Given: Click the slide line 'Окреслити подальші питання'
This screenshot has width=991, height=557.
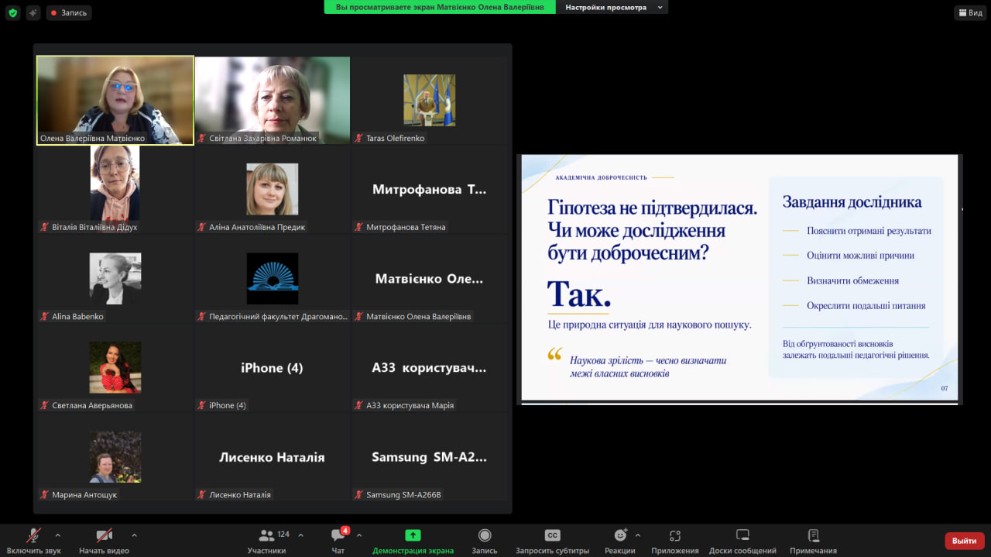Looking at the screenshot, I should [866, 305].
